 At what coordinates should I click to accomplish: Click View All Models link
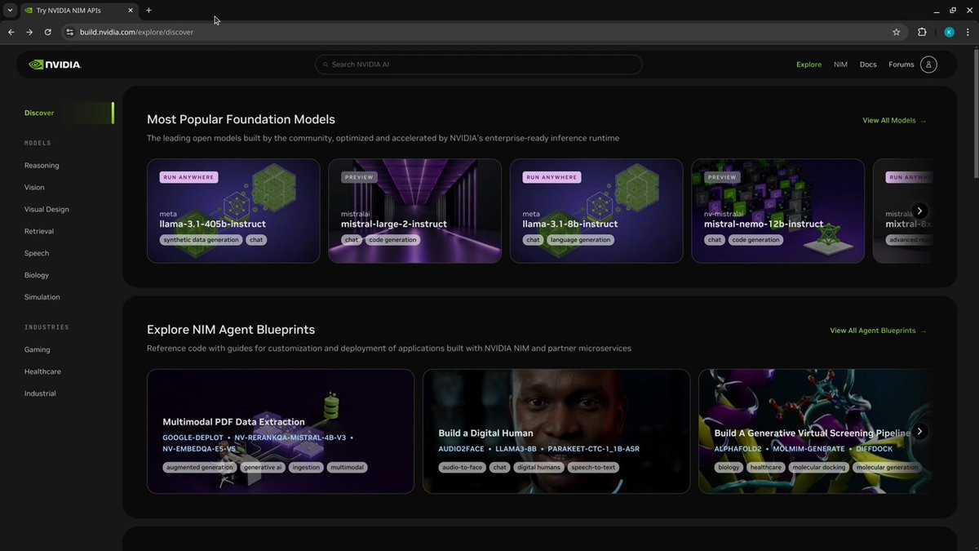[894, 120]
